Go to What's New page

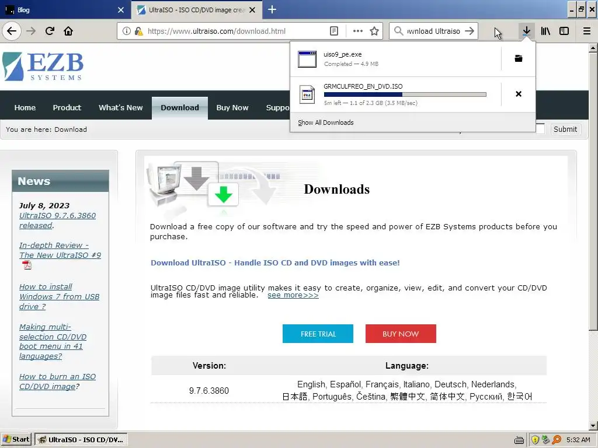coord(120,108)
